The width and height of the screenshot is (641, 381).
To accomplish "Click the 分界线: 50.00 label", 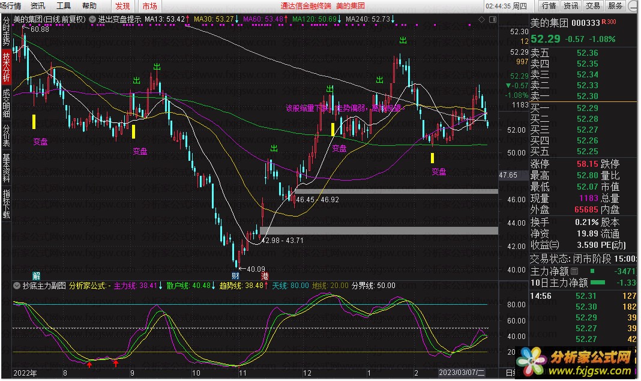I will pyautogui.click(x=374, y=286).
